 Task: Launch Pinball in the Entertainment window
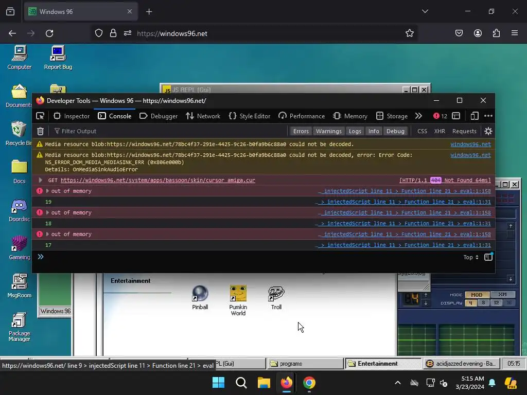click(200, 298)
